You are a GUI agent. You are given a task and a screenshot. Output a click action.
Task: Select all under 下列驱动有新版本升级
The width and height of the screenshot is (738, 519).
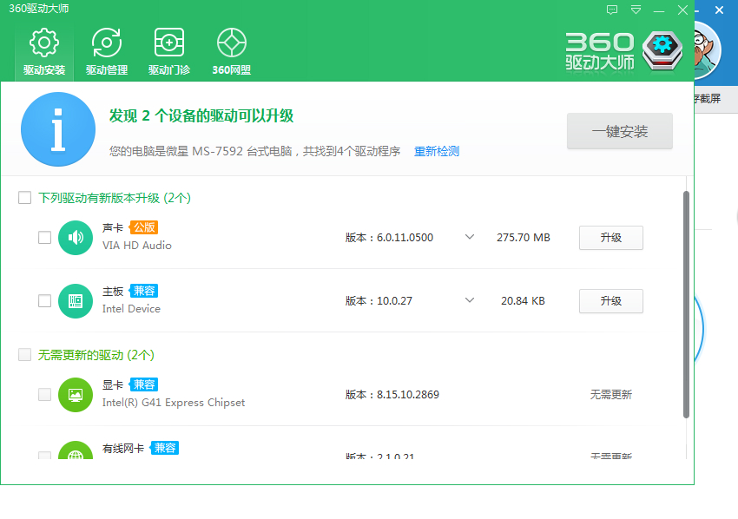[x=25, y=198]
